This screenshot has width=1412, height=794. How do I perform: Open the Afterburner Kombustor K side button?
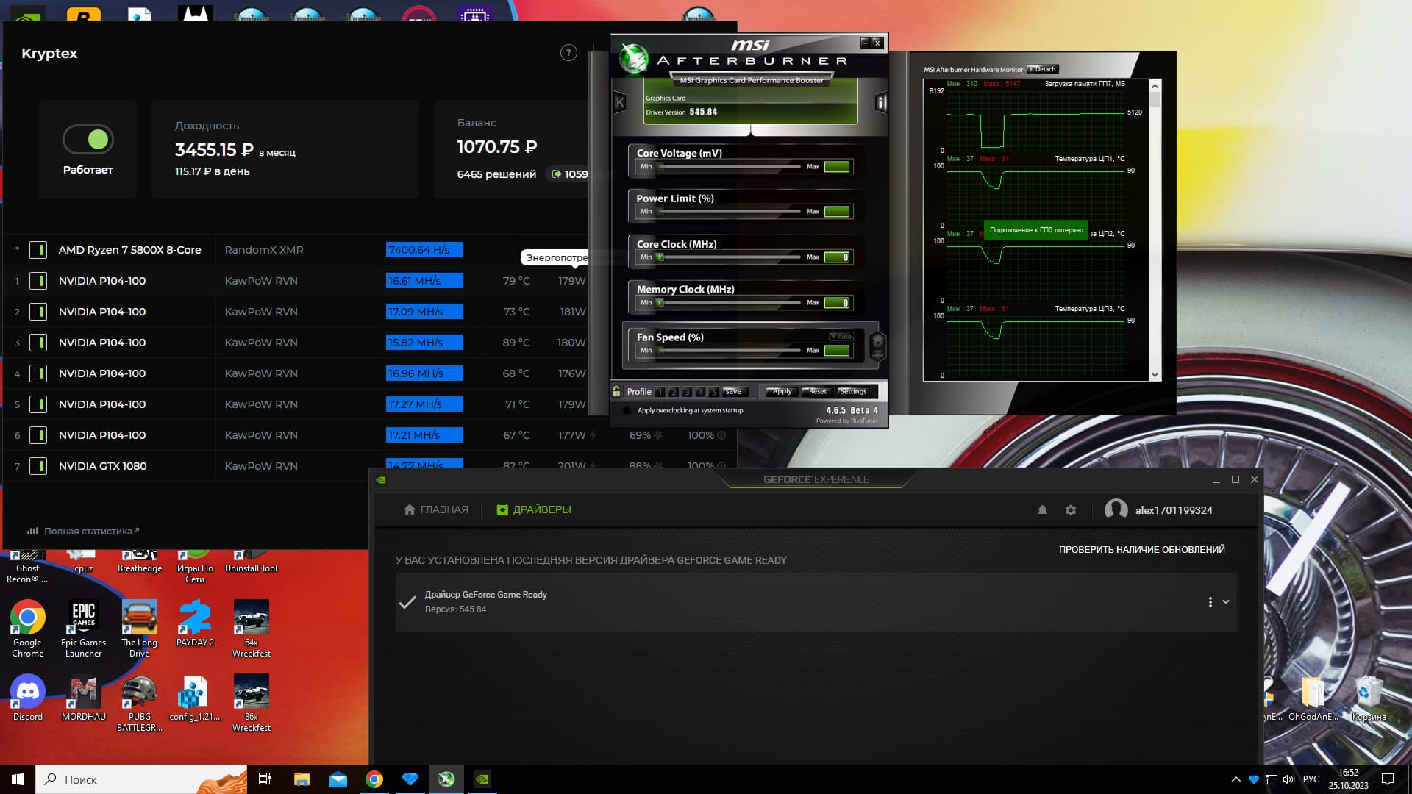[619, 103]
